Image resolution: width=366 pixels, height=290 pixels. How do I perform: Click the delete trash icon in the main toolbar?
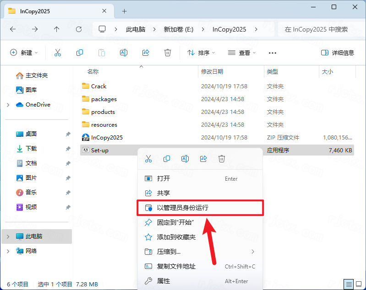point(168,53)
